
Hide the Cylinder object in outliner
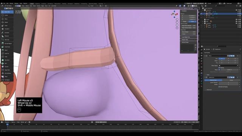point(238,14)
